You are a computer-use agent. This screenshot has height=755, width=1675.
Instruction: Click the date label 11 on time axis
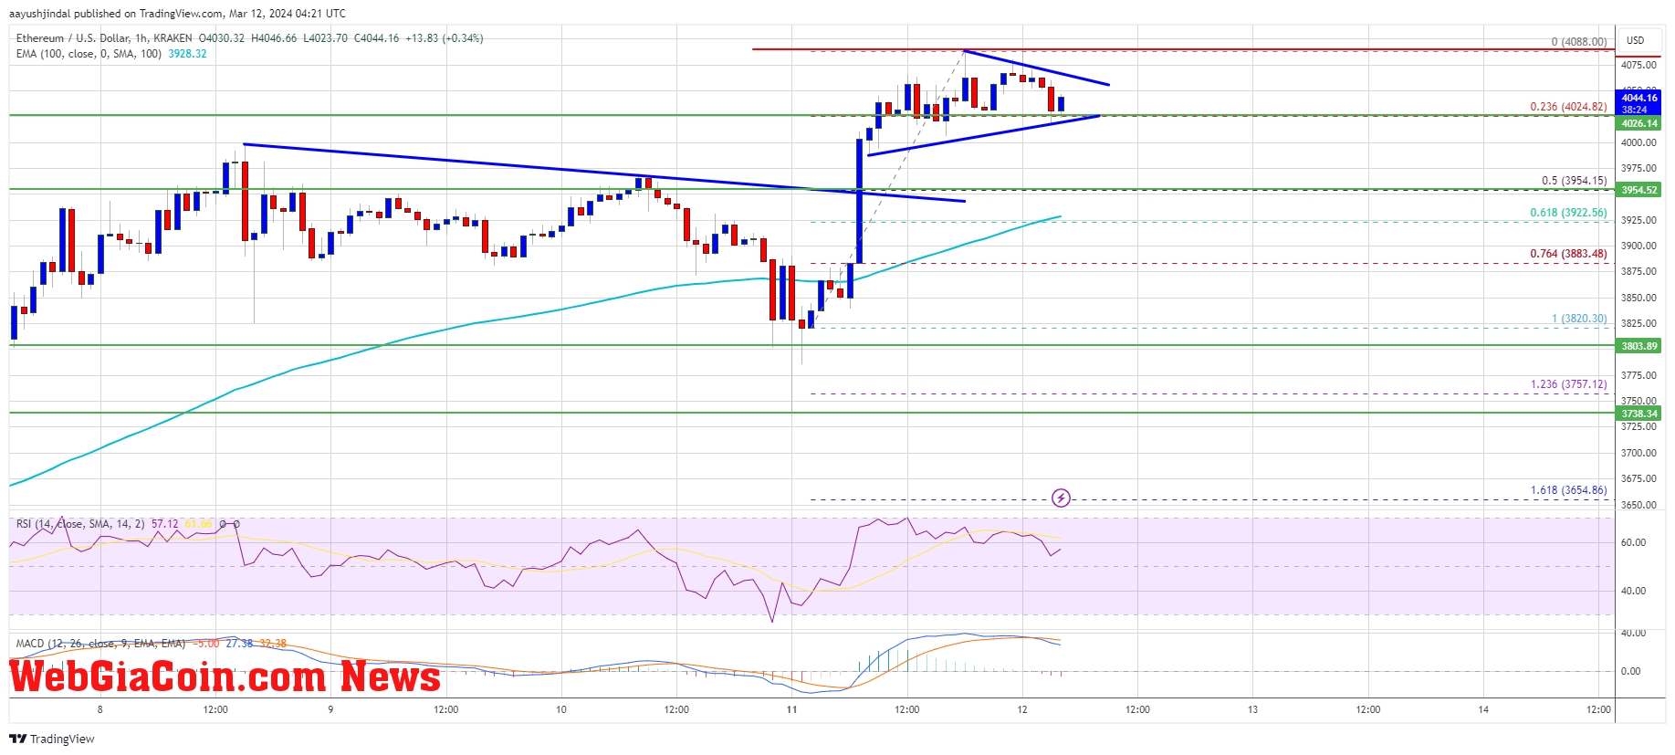(x=791, y=709)
